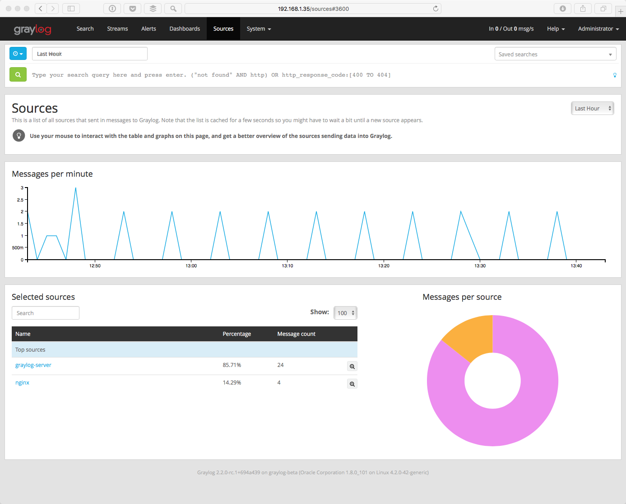Image resolution: width=626 pixels, height=504 pixels.
Task: Click the 13:00 time axis label
Action: [191, 266]
